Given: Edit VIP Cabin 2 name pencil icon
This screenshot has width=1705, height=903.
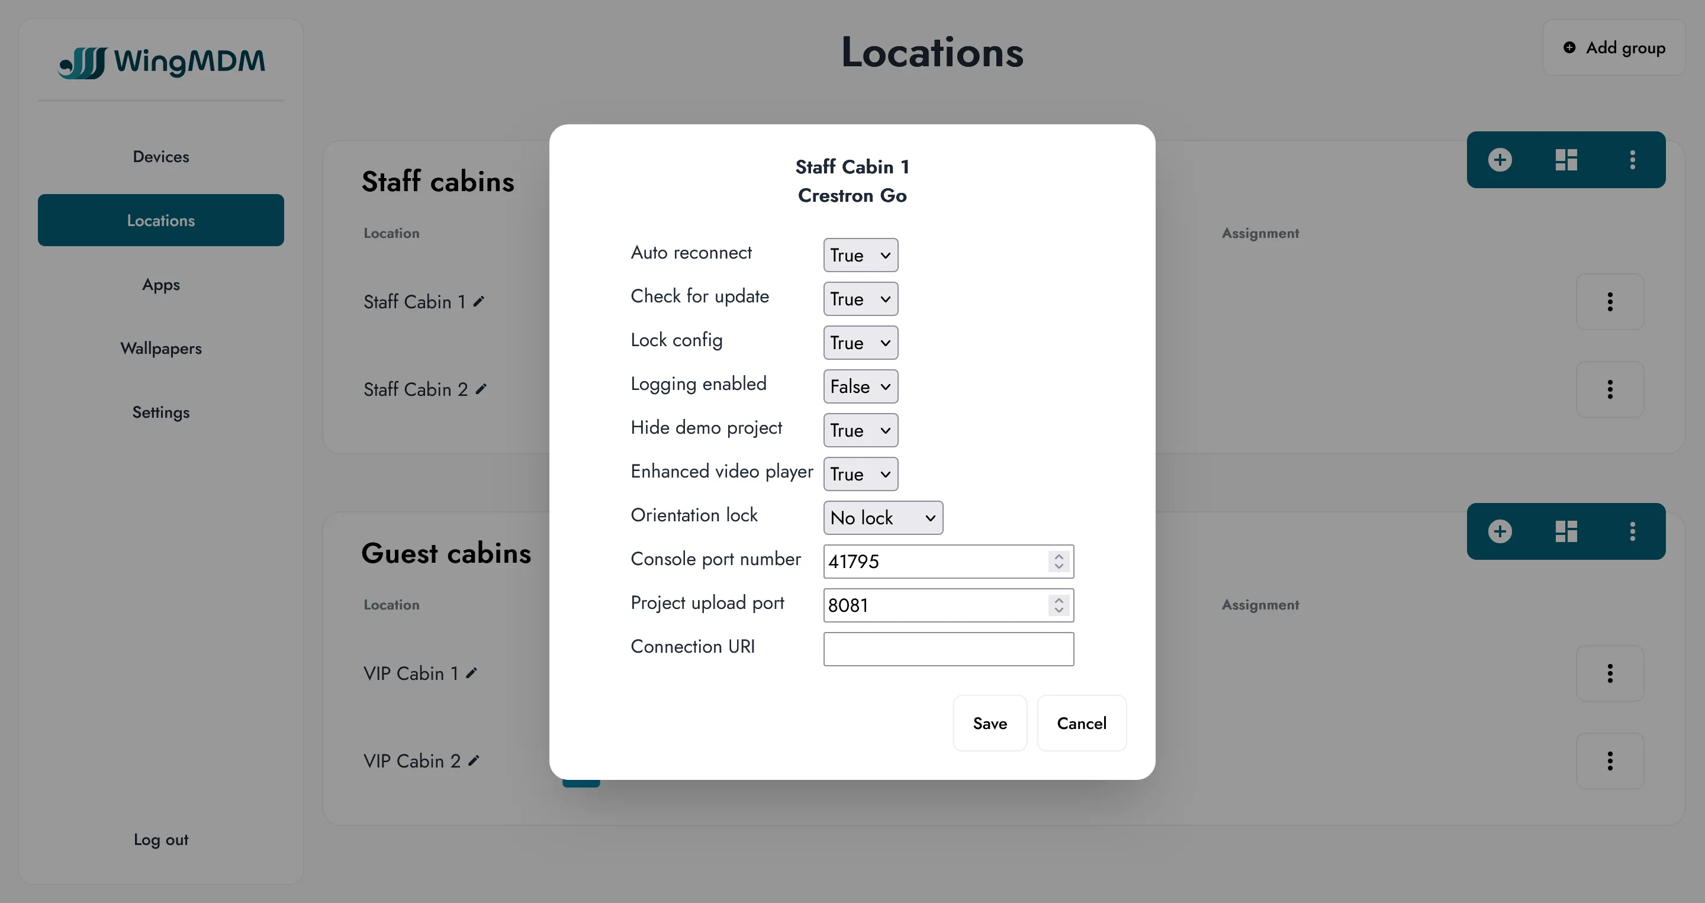Looking at the screenshot, I should coord(474,761).
